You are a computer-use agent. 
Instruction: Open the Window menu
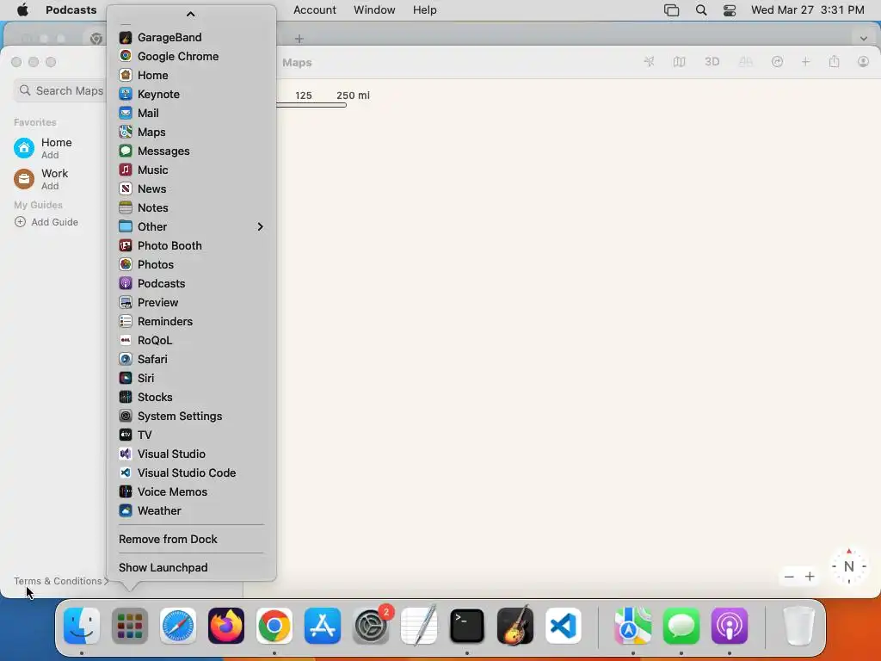(x=374, y=10)
